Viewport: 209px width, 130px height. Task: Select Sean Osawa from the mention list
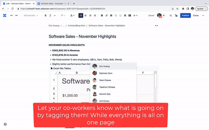point(113,80)
